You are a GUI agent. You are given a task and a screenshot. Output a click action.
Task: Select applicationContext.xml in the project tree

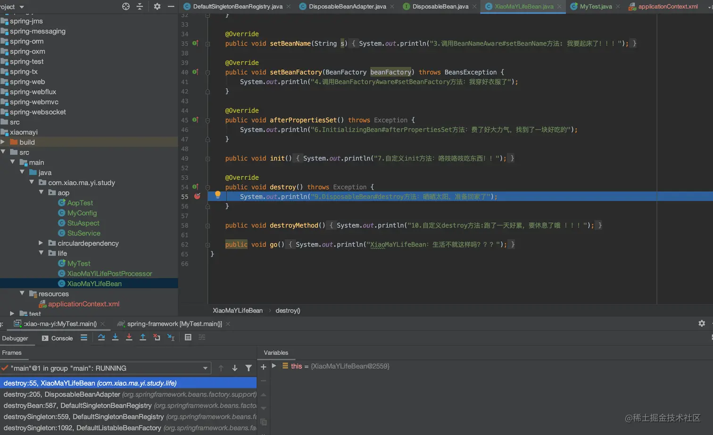point(83,304)
